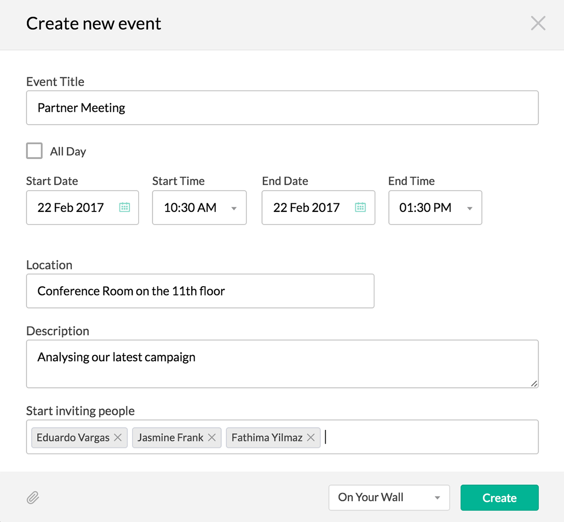The image size is (564, 522).
Task: Open the Start Date calendar picker icon
Action: tap(125, 207)
